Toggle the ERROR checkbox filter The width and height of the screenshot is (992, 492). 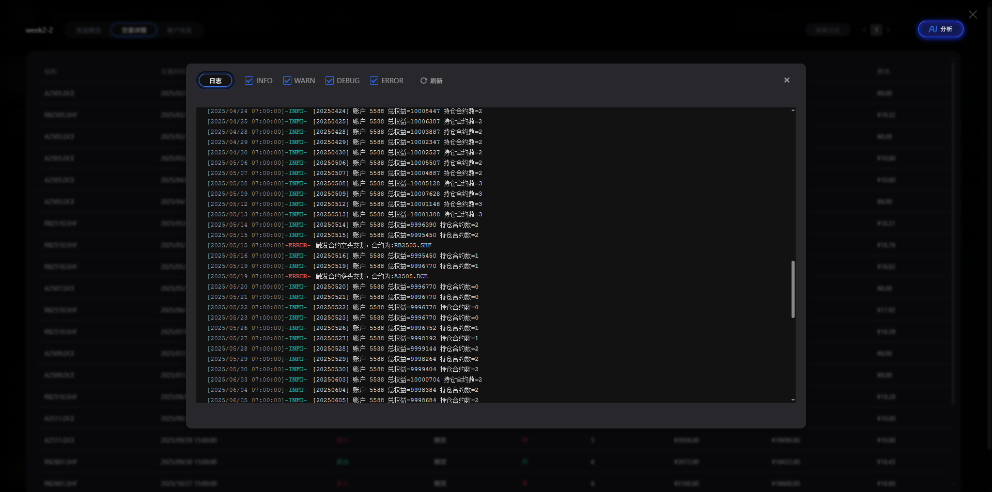pyautogui.click(x=374, y=81)
